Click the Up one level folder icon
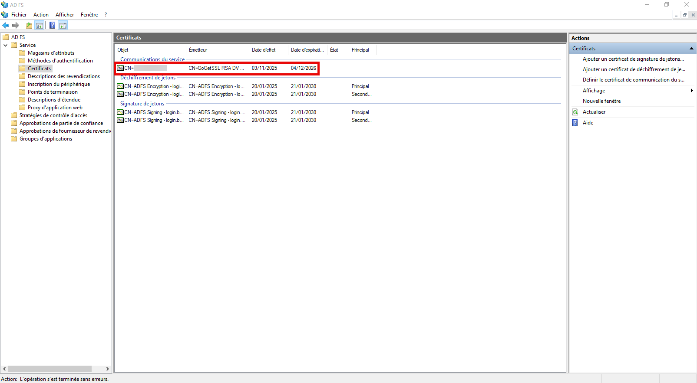The height and width of the screenshot is (383, 697). tap(29, 25)
